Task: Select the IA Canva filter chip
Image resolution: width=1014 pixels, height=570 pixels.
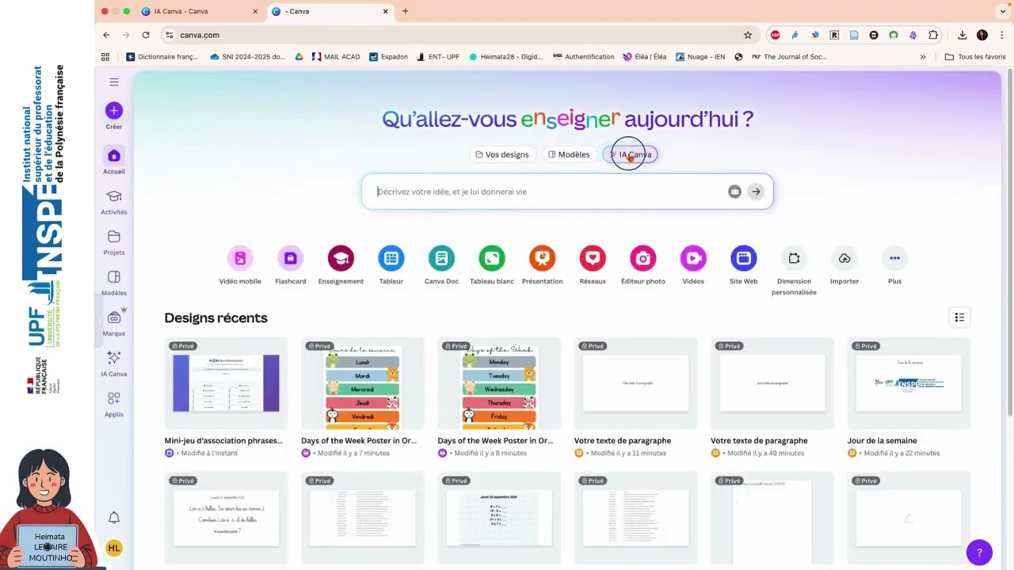Action: pos(631,154)
